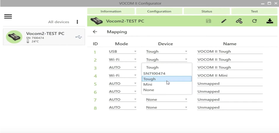Open Mode dropdown for ID 1 (USB)
The height and width of the screenshot is (133, 279).
coord(123,52)
